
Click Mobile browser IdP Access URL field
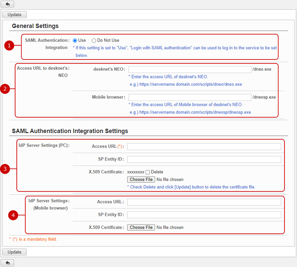(x=204, y=202)
